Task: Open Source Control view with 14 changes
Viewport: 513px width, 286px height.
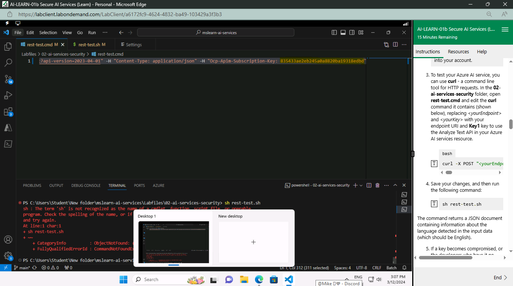Action: (8, 79)
